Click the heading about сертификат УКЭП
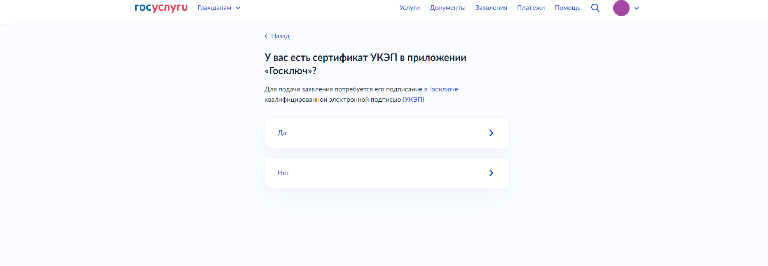 click(x=365, y=64)
